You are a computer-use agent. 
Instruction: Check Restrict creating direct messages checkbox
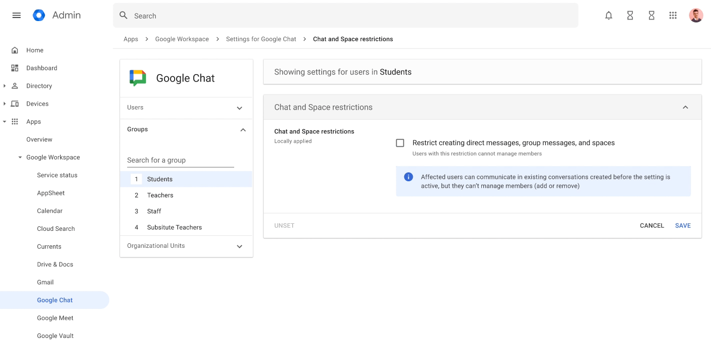pyautogui.click(x=400, y=143)
